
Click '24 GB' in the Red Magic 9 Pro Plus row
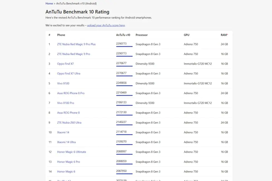click(224, 44)
